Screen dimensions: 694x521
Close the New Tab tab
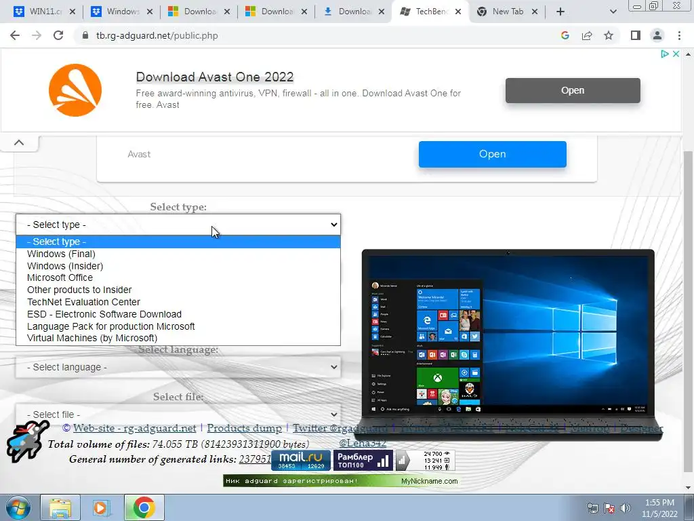pyautogui.click(x=535, y=12)
